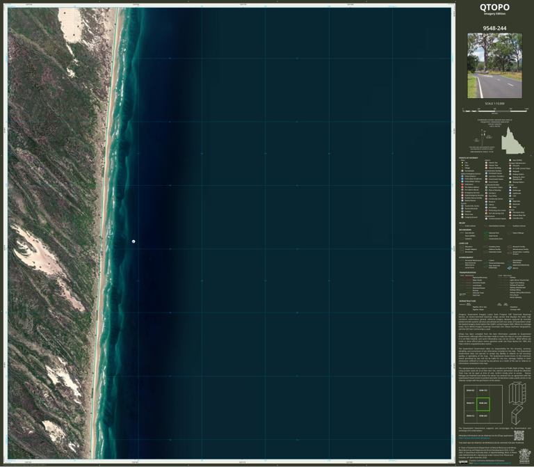Click the QR code
The height and width of the screenshot is (467, 534).
(519, 435)
